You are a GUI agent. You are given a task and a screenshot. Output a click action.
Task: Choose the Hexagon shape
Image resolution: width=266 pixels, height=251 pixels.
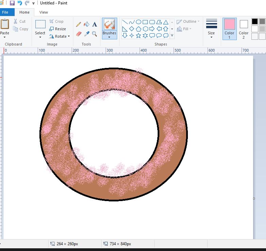click(x=145, y=29)
